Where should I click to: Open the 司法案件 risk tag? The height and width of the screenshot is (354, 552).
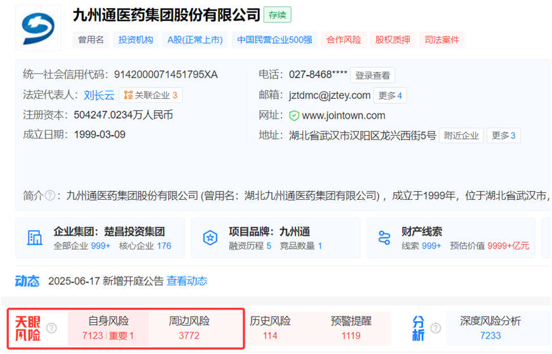442,40
